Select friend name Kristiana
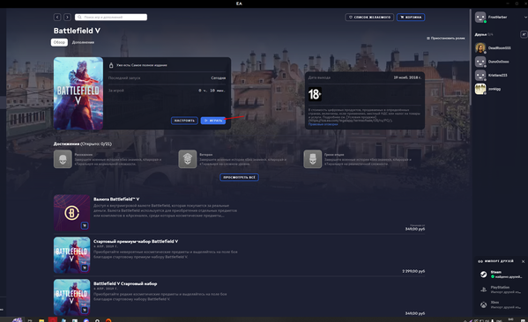Screen dimensions: 528x322 point(498,76)
